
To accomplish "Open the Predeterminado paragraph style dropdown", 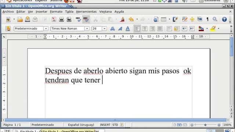I will (x=46, y=29).
